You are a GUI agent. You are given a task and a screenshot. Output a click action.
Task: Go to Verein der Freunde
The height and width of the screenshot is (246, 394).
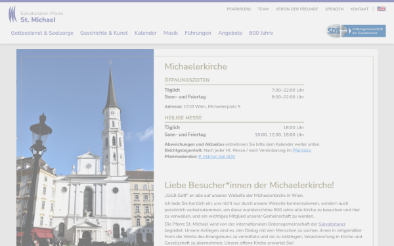297,9
